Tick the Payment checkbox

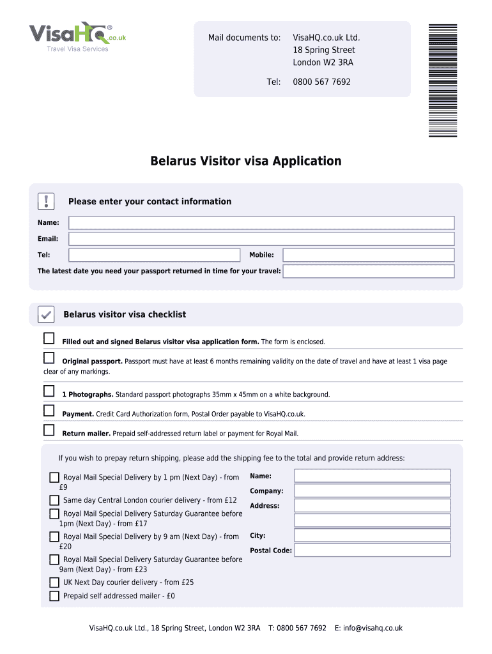[x=49, y=410]
